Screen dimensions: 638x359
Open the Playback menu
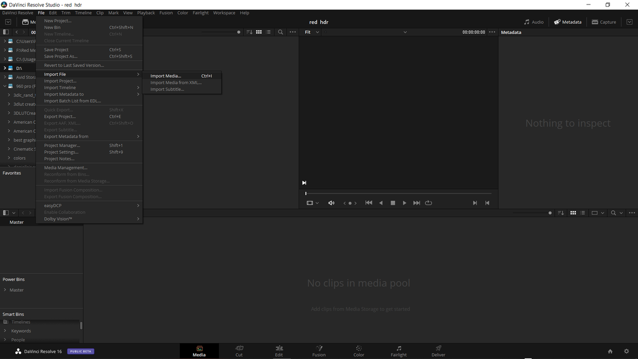click(146, 12)
